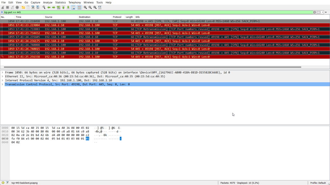The width and height of the screenshot is (330, 185).
Task: Click tcp-445-badclient.pcapng in status bar
Action: (24, 183)
